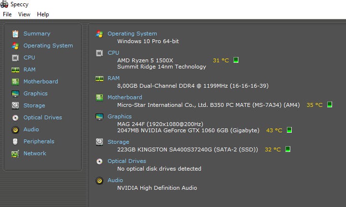Click the NVIDIA GeForce GTX 1060 6GB line
This screenshot has height=207, width=346.
click(x=188, y=130)
